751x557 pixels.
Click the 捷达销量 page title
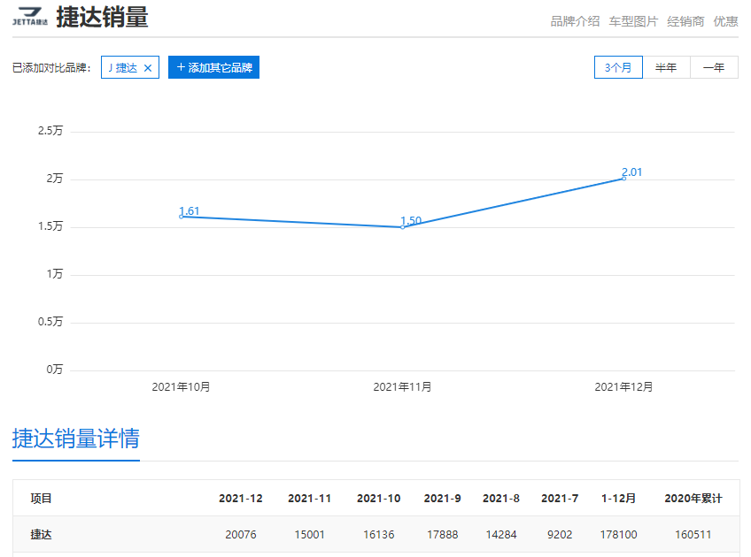[102, 17]
